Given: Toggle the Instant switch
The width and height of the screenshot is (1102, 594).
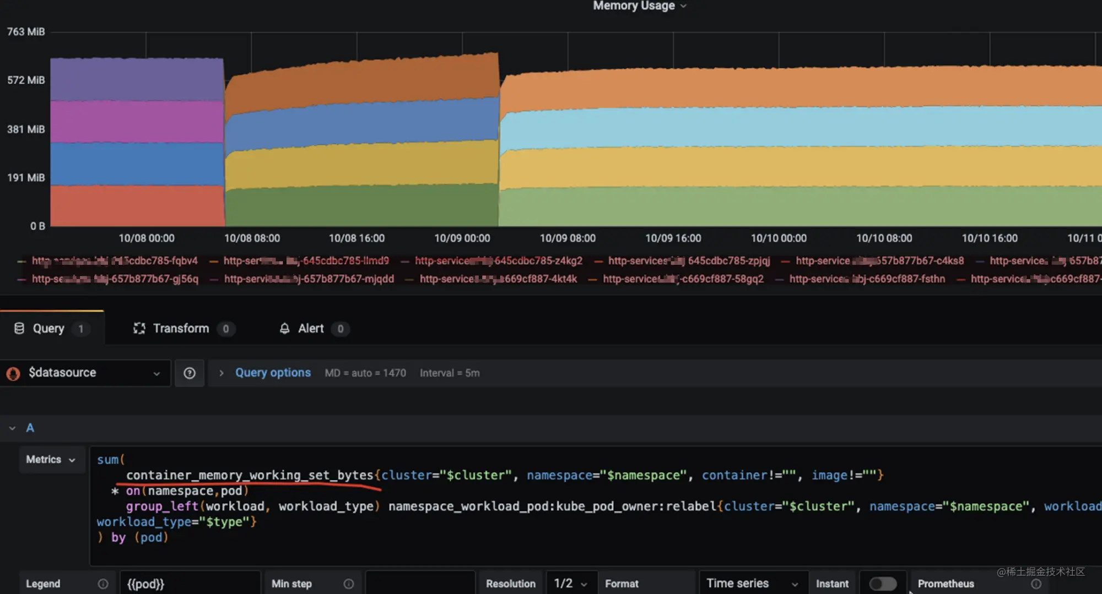Looking at the screenshot, I should (883, 584).
